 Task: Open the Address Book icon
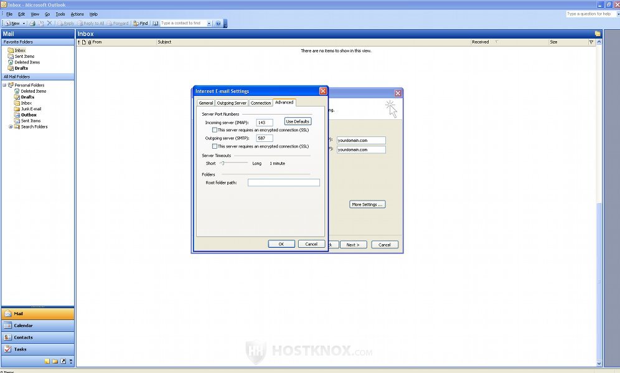point(156,23)
